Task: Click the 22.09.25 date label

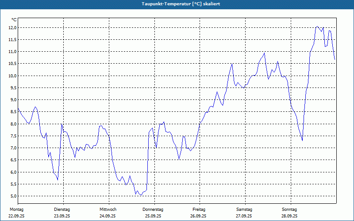Action: coord(16,216)
